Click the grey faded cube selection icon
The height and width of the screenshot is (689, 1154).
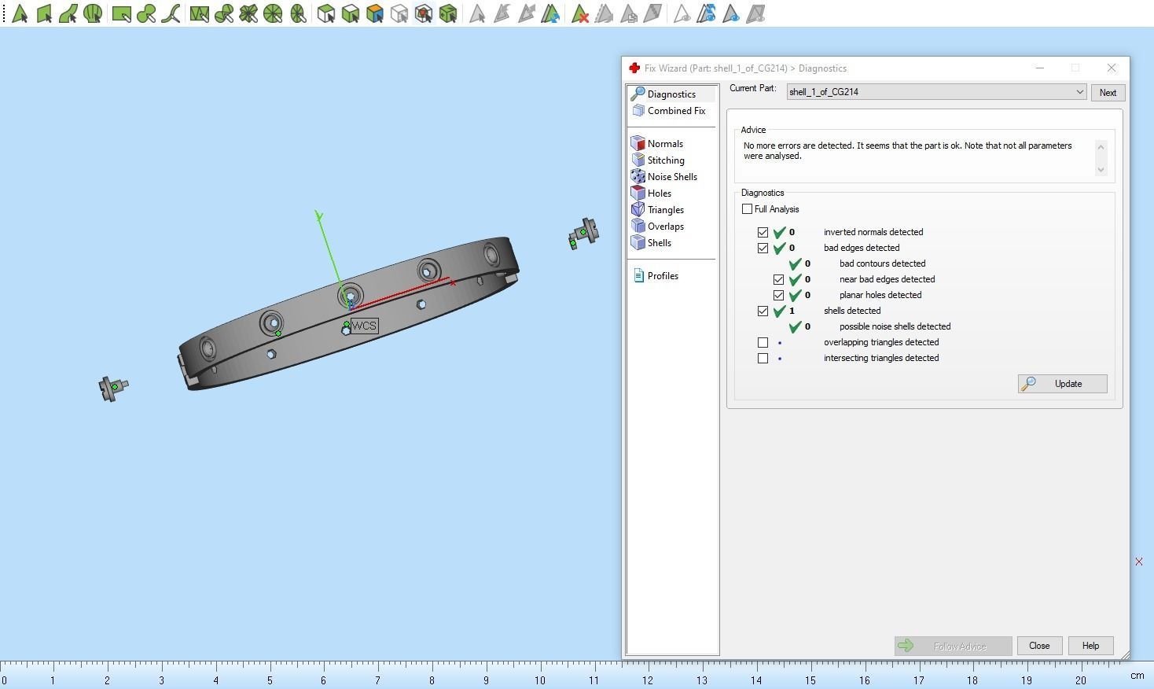tap(399, 13)
